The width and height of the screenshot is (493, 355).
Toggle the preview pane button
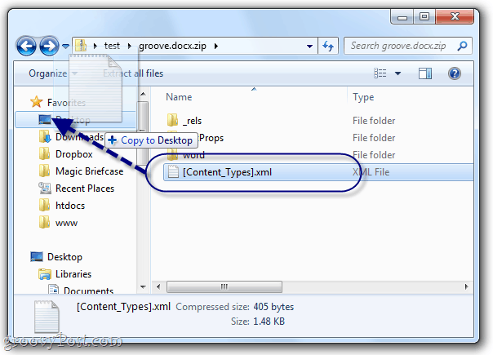(x=425, y=73)
